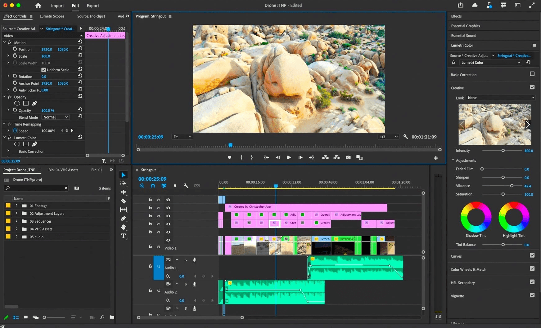Select the Razor tool in the toolbar
This screenshot has height=328, width=541.
123,201
